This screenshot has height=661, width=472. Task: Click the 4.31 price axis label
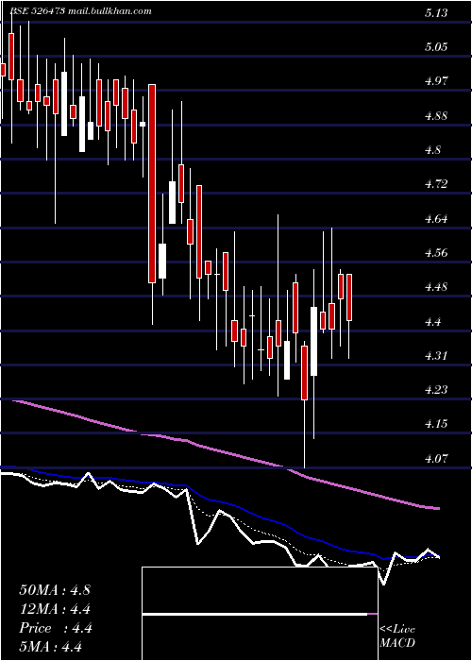pyautogui.click(x=436, y=356)
